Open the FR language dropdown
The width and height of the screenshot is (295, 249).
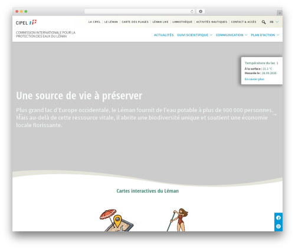point(274,22)
